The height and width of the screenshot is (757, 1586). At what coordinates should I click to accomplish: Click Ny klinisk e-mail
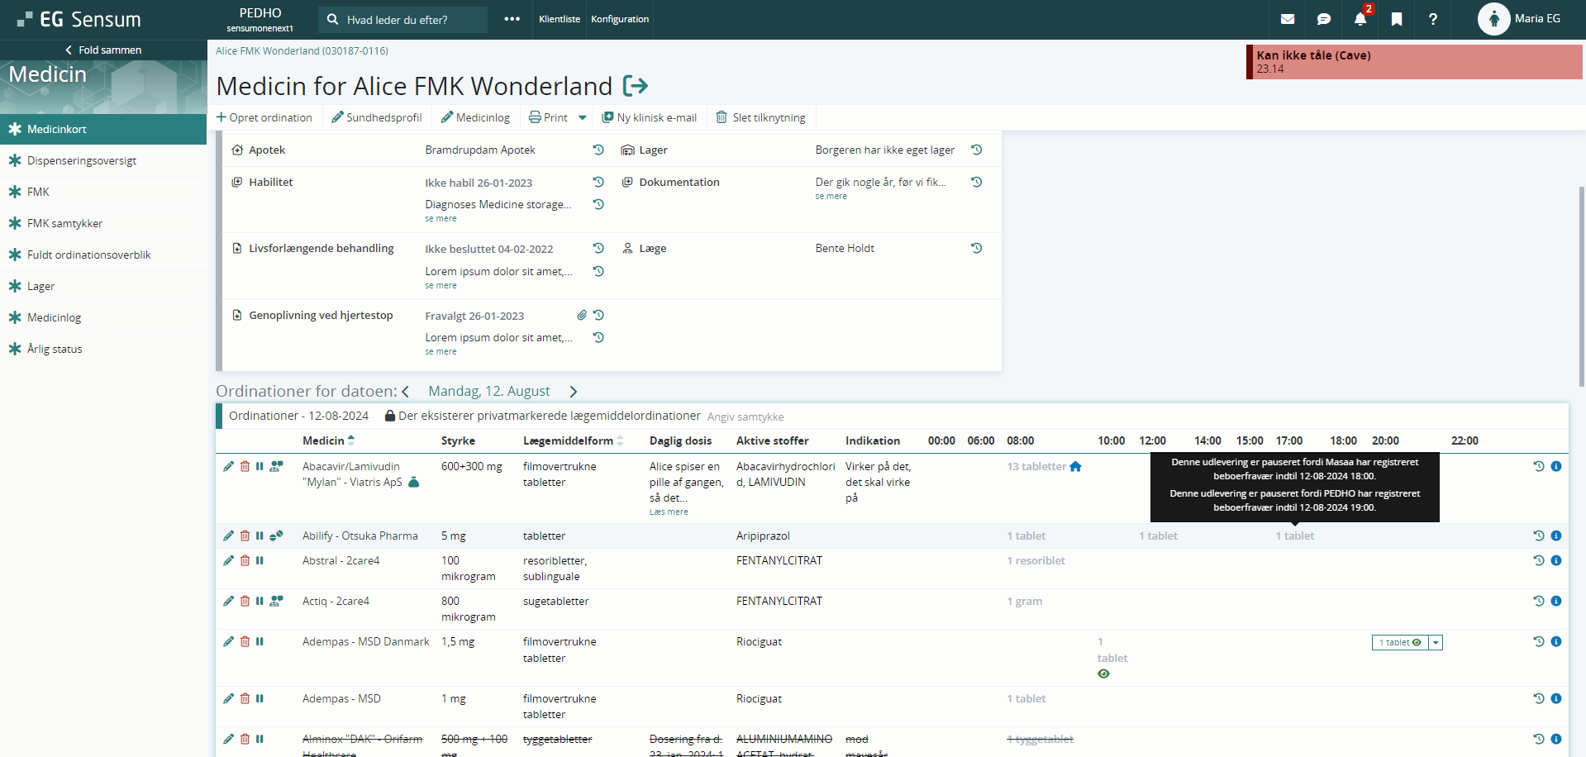[x=650, y=117]
